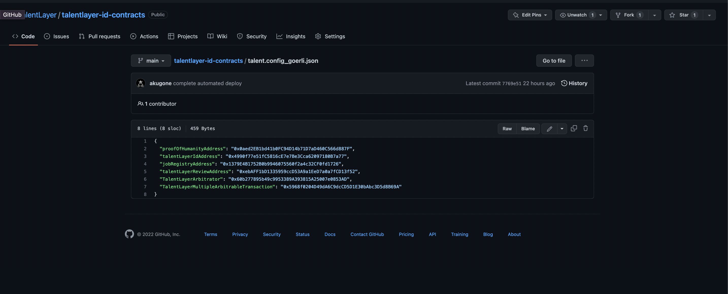728x294 pixels.
Task: Switch to the Code tab
Action: (23, 36)
